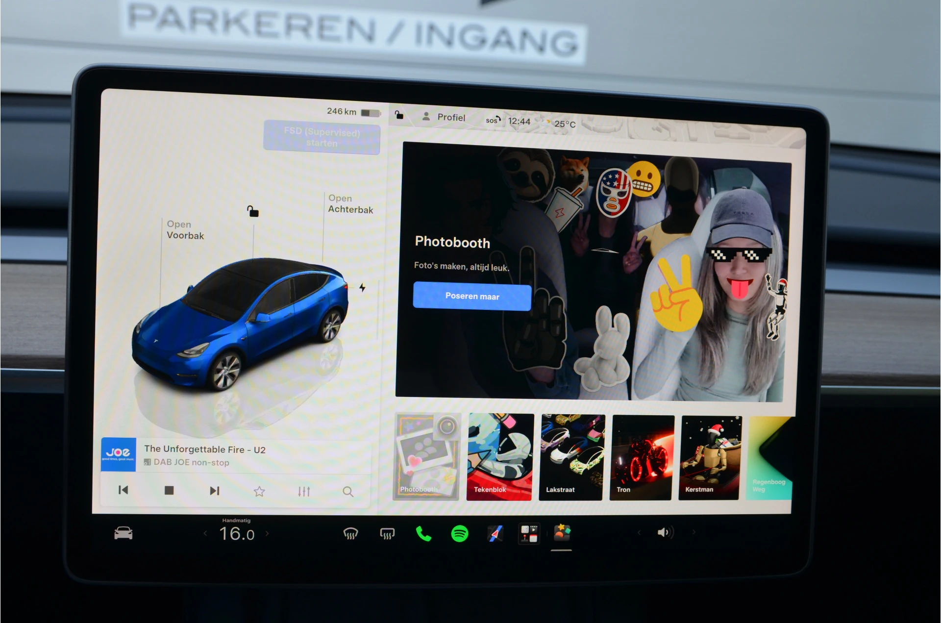The image size is (941, 623).
Task: Select the Photobooth toybox tile
Action: coord(426,456)
